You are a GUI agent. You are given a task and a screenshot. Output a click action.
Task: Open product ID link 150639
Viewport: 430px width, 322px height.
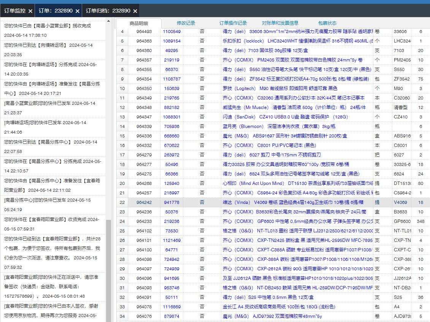[x=172, y=88]
